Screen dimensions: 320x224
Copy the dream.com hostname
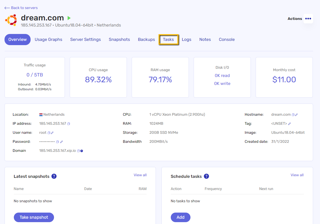tap(293, 115)
